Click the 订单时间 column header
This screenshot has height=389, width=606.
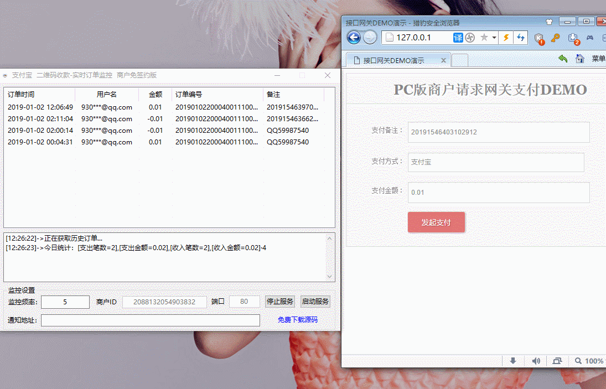(39, 94)
